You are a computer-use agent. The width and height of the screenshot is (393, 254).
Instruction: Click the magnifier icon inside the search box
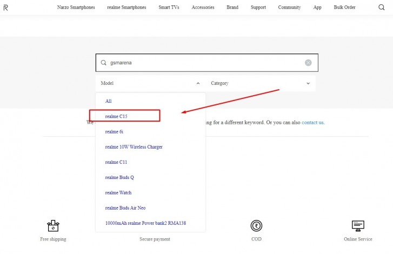103,63
